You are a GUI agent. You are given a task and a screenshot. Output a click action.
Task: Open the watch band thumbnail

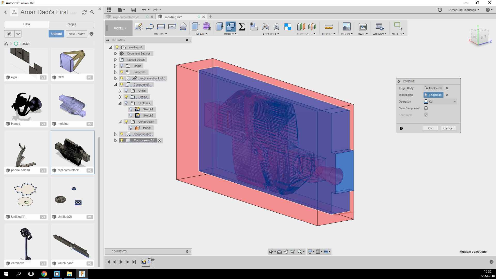[72, 244]
